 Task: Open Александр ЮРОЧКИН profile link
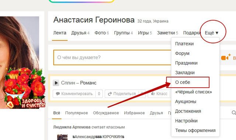point(98,137)
